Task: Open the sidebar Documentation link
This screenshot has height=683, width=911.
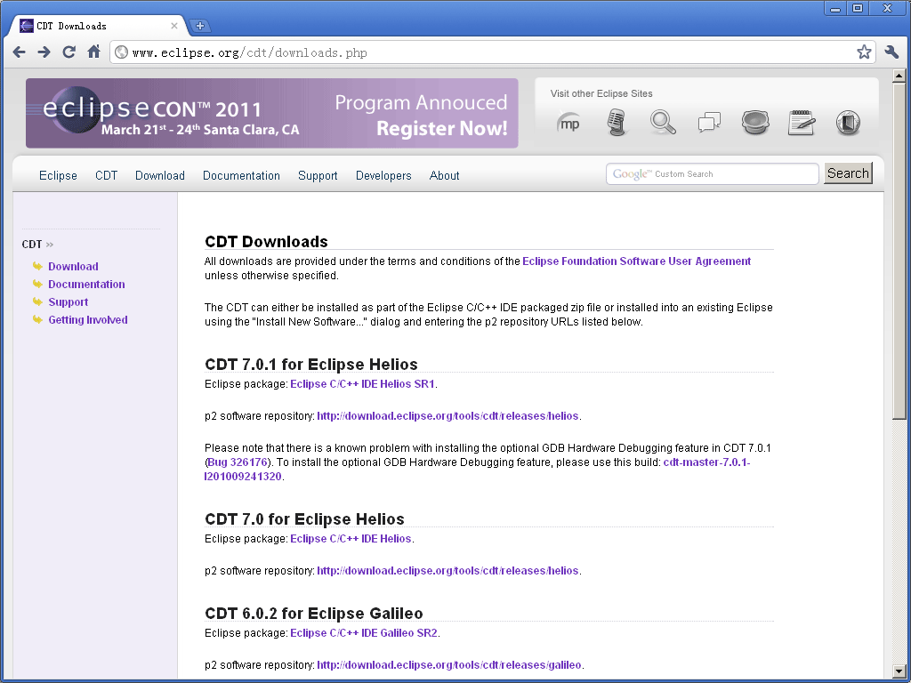Action: (86, 284)
